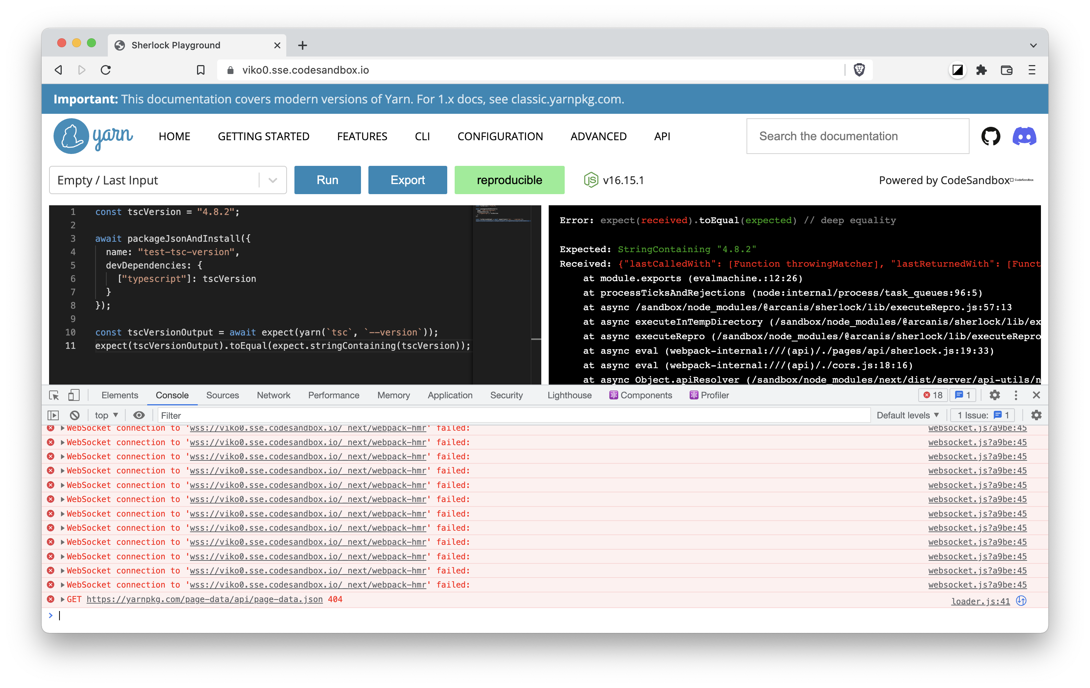Open the CONFIGURATION menu item
1090x688 pixels.
pyautogui.click(x=500, y=136)
